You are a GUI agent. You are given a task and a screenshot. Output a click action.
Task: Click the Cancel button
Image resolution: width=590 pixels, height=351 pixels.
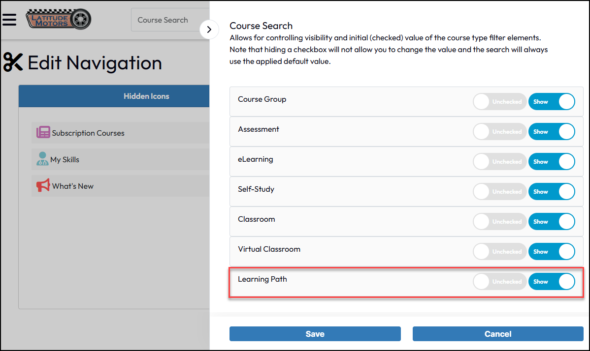[x=498, y=334]
